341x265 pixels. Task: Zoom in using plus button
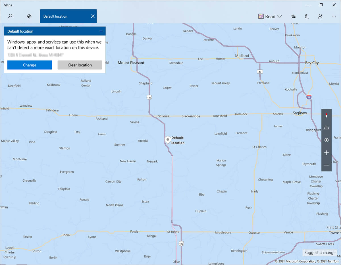pyautogui.click(x=326, y=153)
